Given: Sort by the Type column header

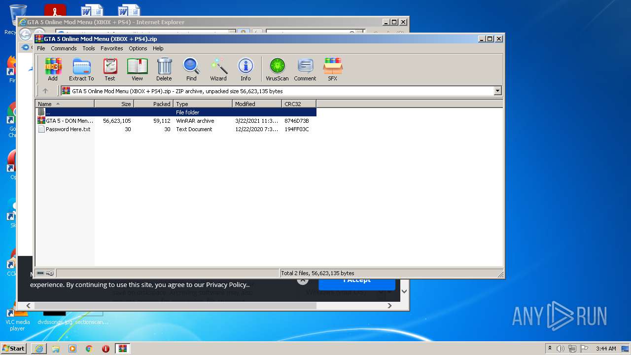Looking at the screenshot, I should tap(203, 104).
